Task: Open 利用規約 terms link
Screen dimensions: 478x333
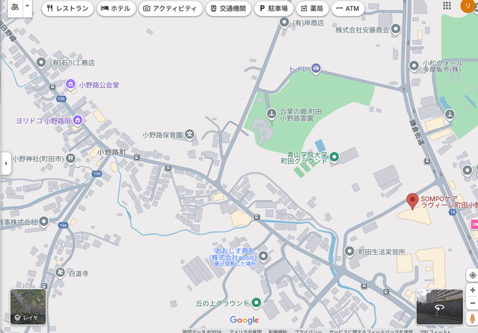Action: pos(278,331)
